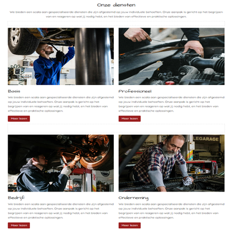Click the photo of mechanic working on wheel brake
Image resolution: width=230 pixels, height=230 pixels.
click(x=61, y=163)
